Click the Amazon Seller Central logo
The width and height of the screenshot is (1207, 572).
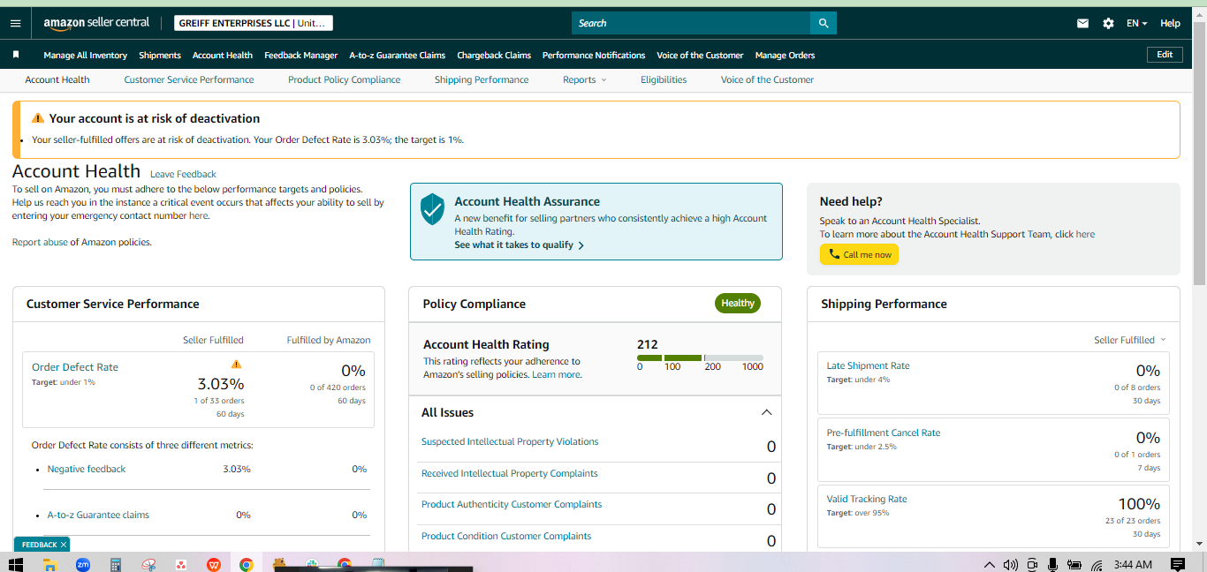(x=96, y=23)
